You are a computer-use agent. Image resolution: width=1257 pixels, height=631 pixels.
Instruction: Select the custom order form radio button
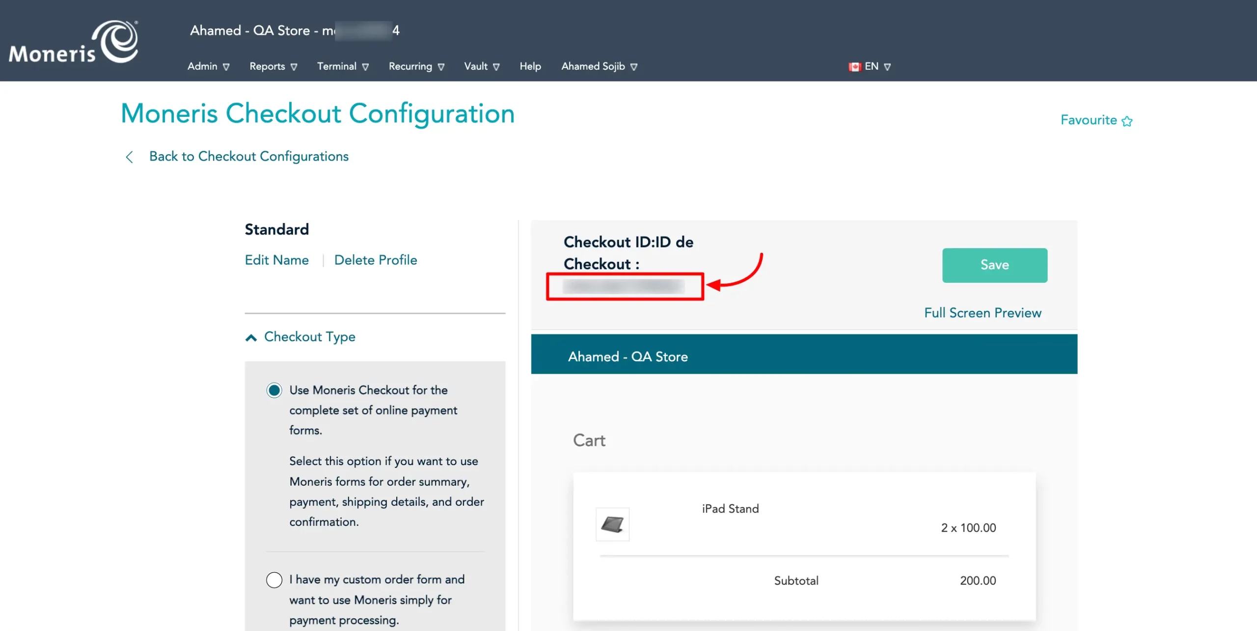coord(274,579)
